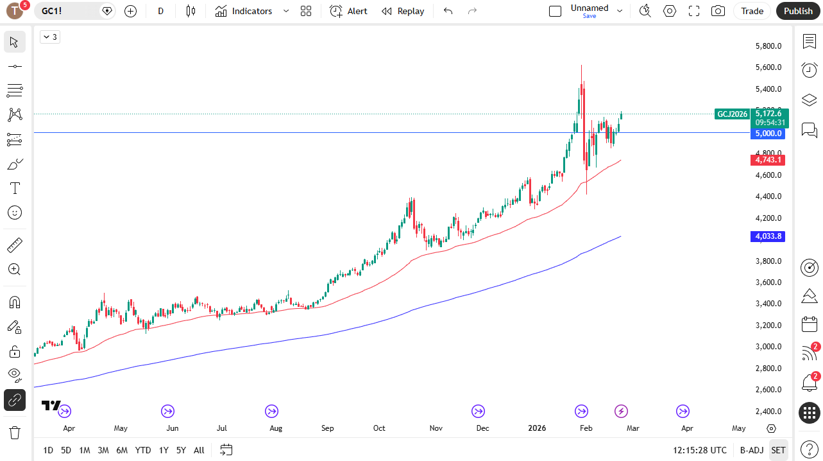Open the candlestick chart type menu
Viewport: 823px width, 461px height.
[x=190, y=11]
